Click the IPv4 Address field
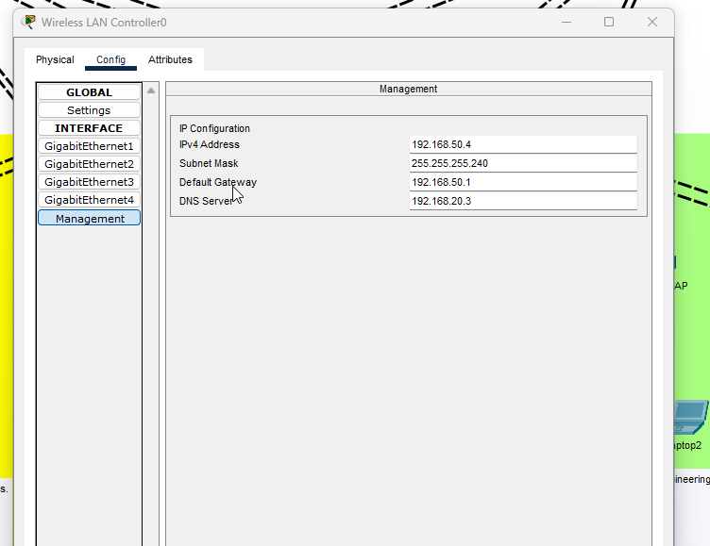 [522, 144]
